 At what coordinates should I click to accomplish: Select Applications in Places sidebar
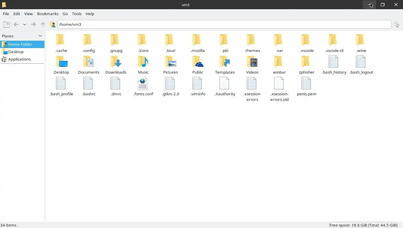coord(22,59)
